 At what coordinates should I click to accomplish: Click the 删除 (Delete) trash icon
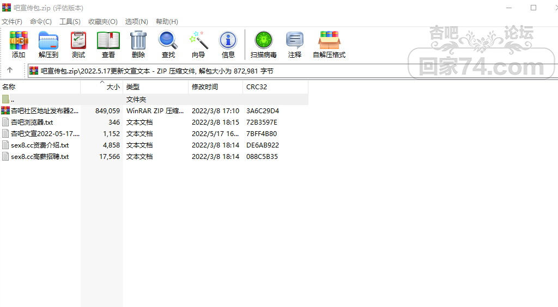coord(138,40)
